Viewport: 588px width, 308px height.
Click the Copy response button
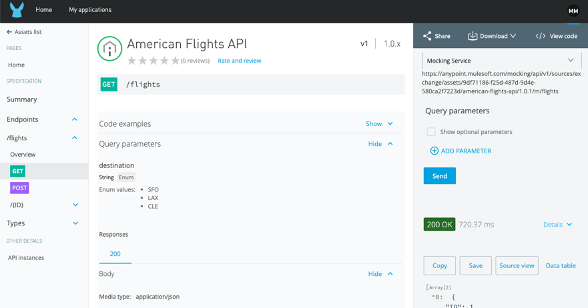(440, 265)
